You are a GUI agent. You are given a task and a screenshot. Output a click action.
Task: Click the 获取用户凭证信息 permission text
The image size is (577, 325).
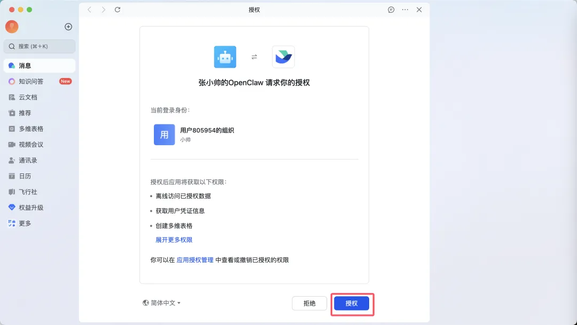(180, 211)
